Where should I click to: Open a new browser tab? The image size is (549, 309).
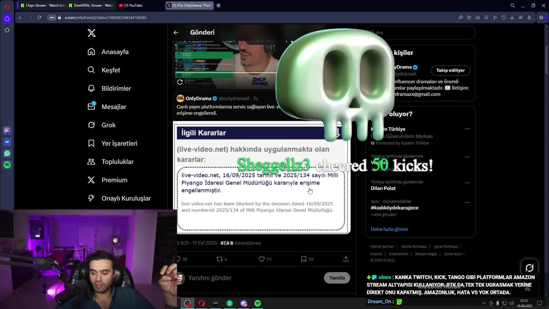[218, 6]
